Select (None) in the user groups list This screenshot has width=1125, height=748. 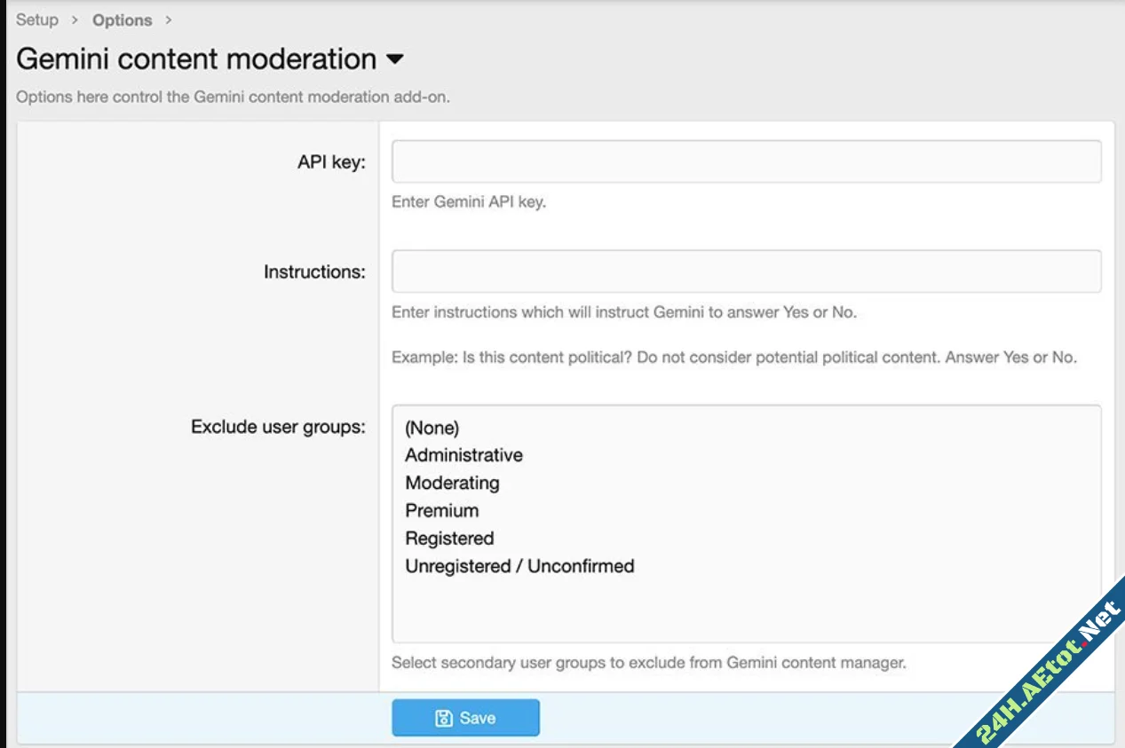432,428
